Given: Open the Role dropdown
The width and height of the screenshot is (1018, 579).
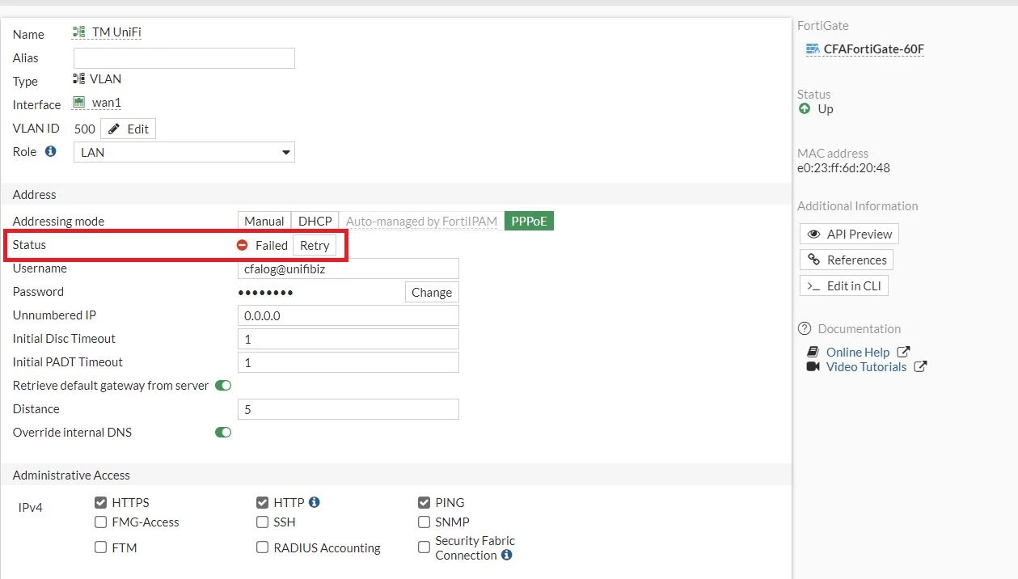Looking at the screenshot, I should coord(184,152).
